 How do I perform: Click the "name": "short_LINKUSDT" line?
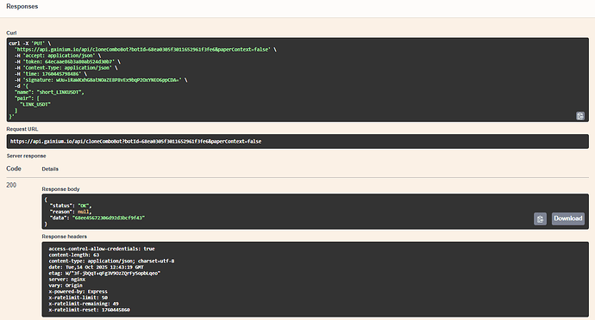(49, 92)
